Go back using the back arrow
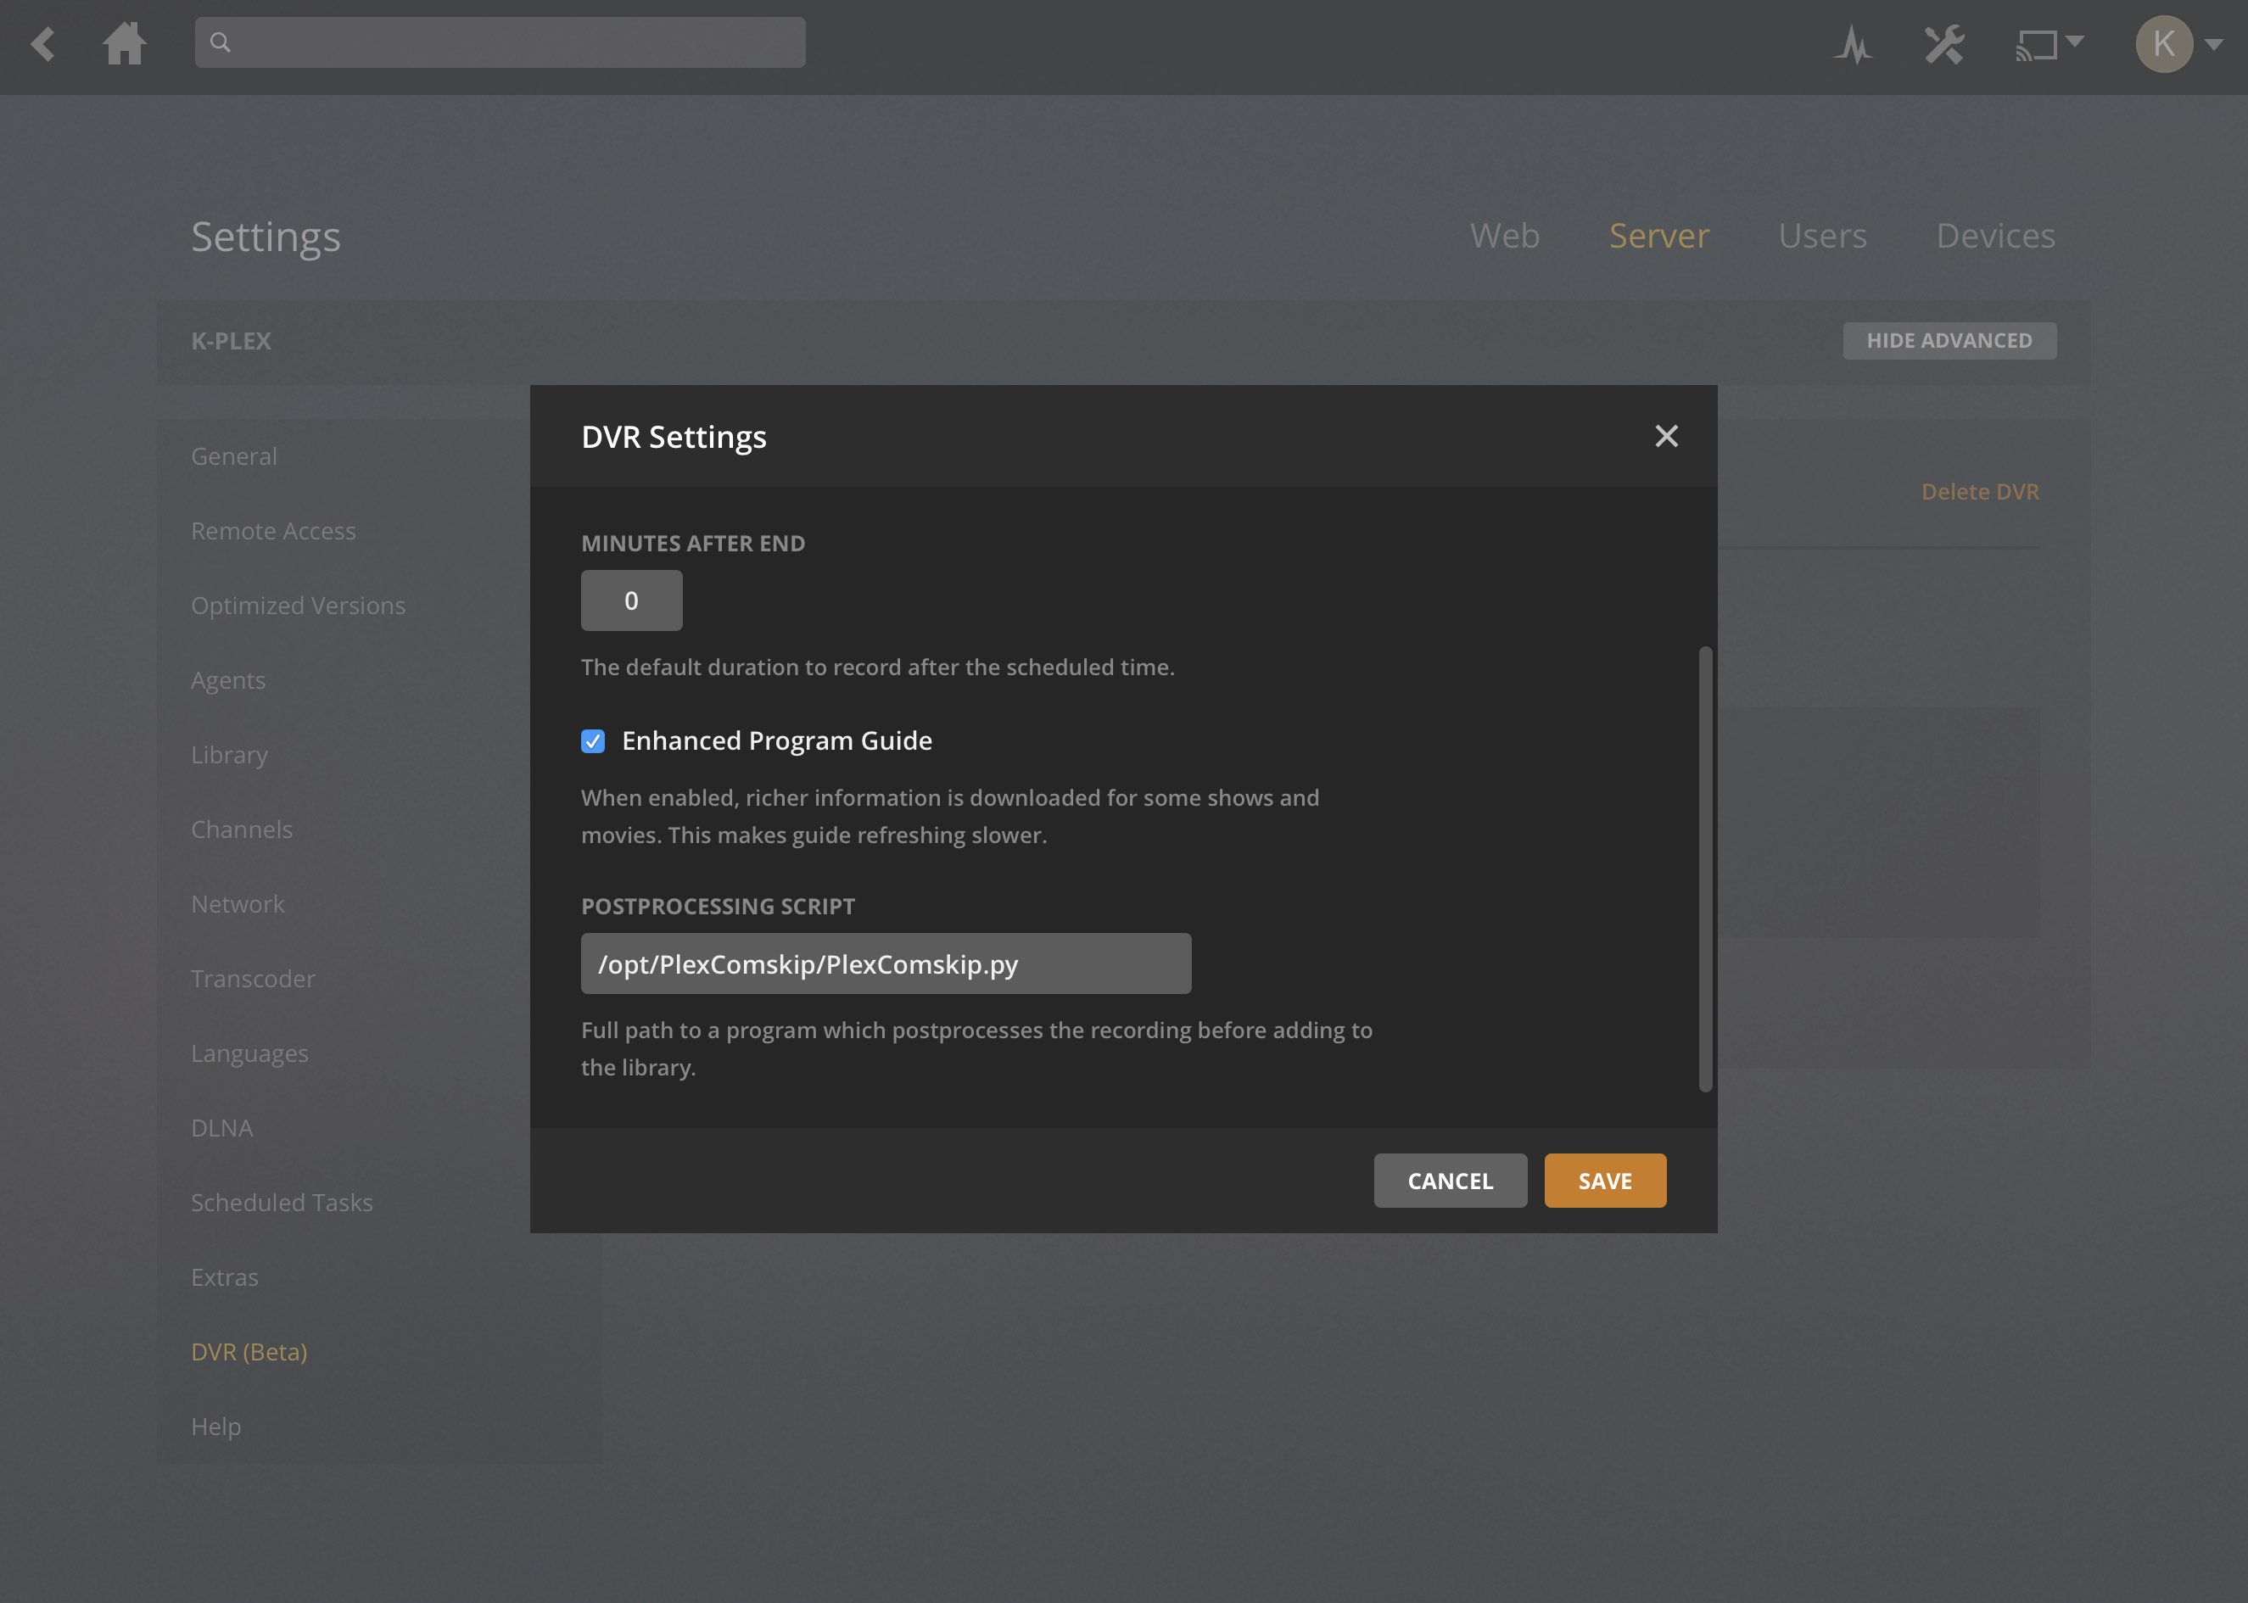Image resolution: width=2248 pixels, height=1603 pixels. 42,43
